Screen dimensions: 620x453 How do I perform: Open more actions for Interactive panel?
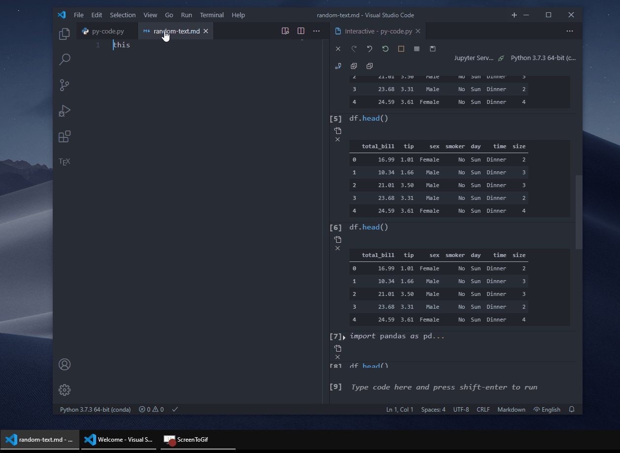click(x=570, y=31)
